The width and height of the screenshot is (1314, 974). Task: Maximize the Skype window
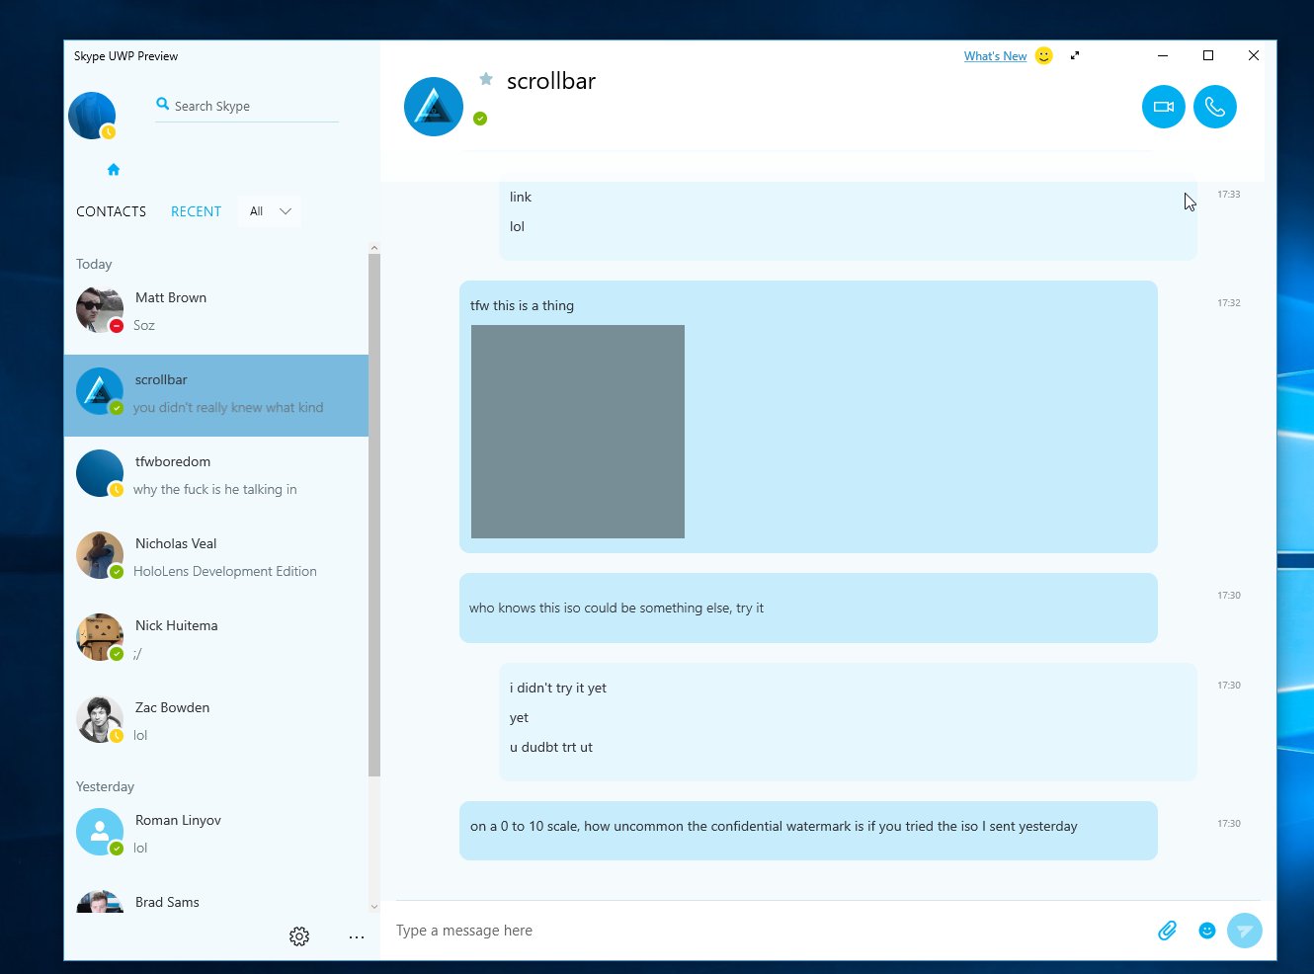[1207, 55]
